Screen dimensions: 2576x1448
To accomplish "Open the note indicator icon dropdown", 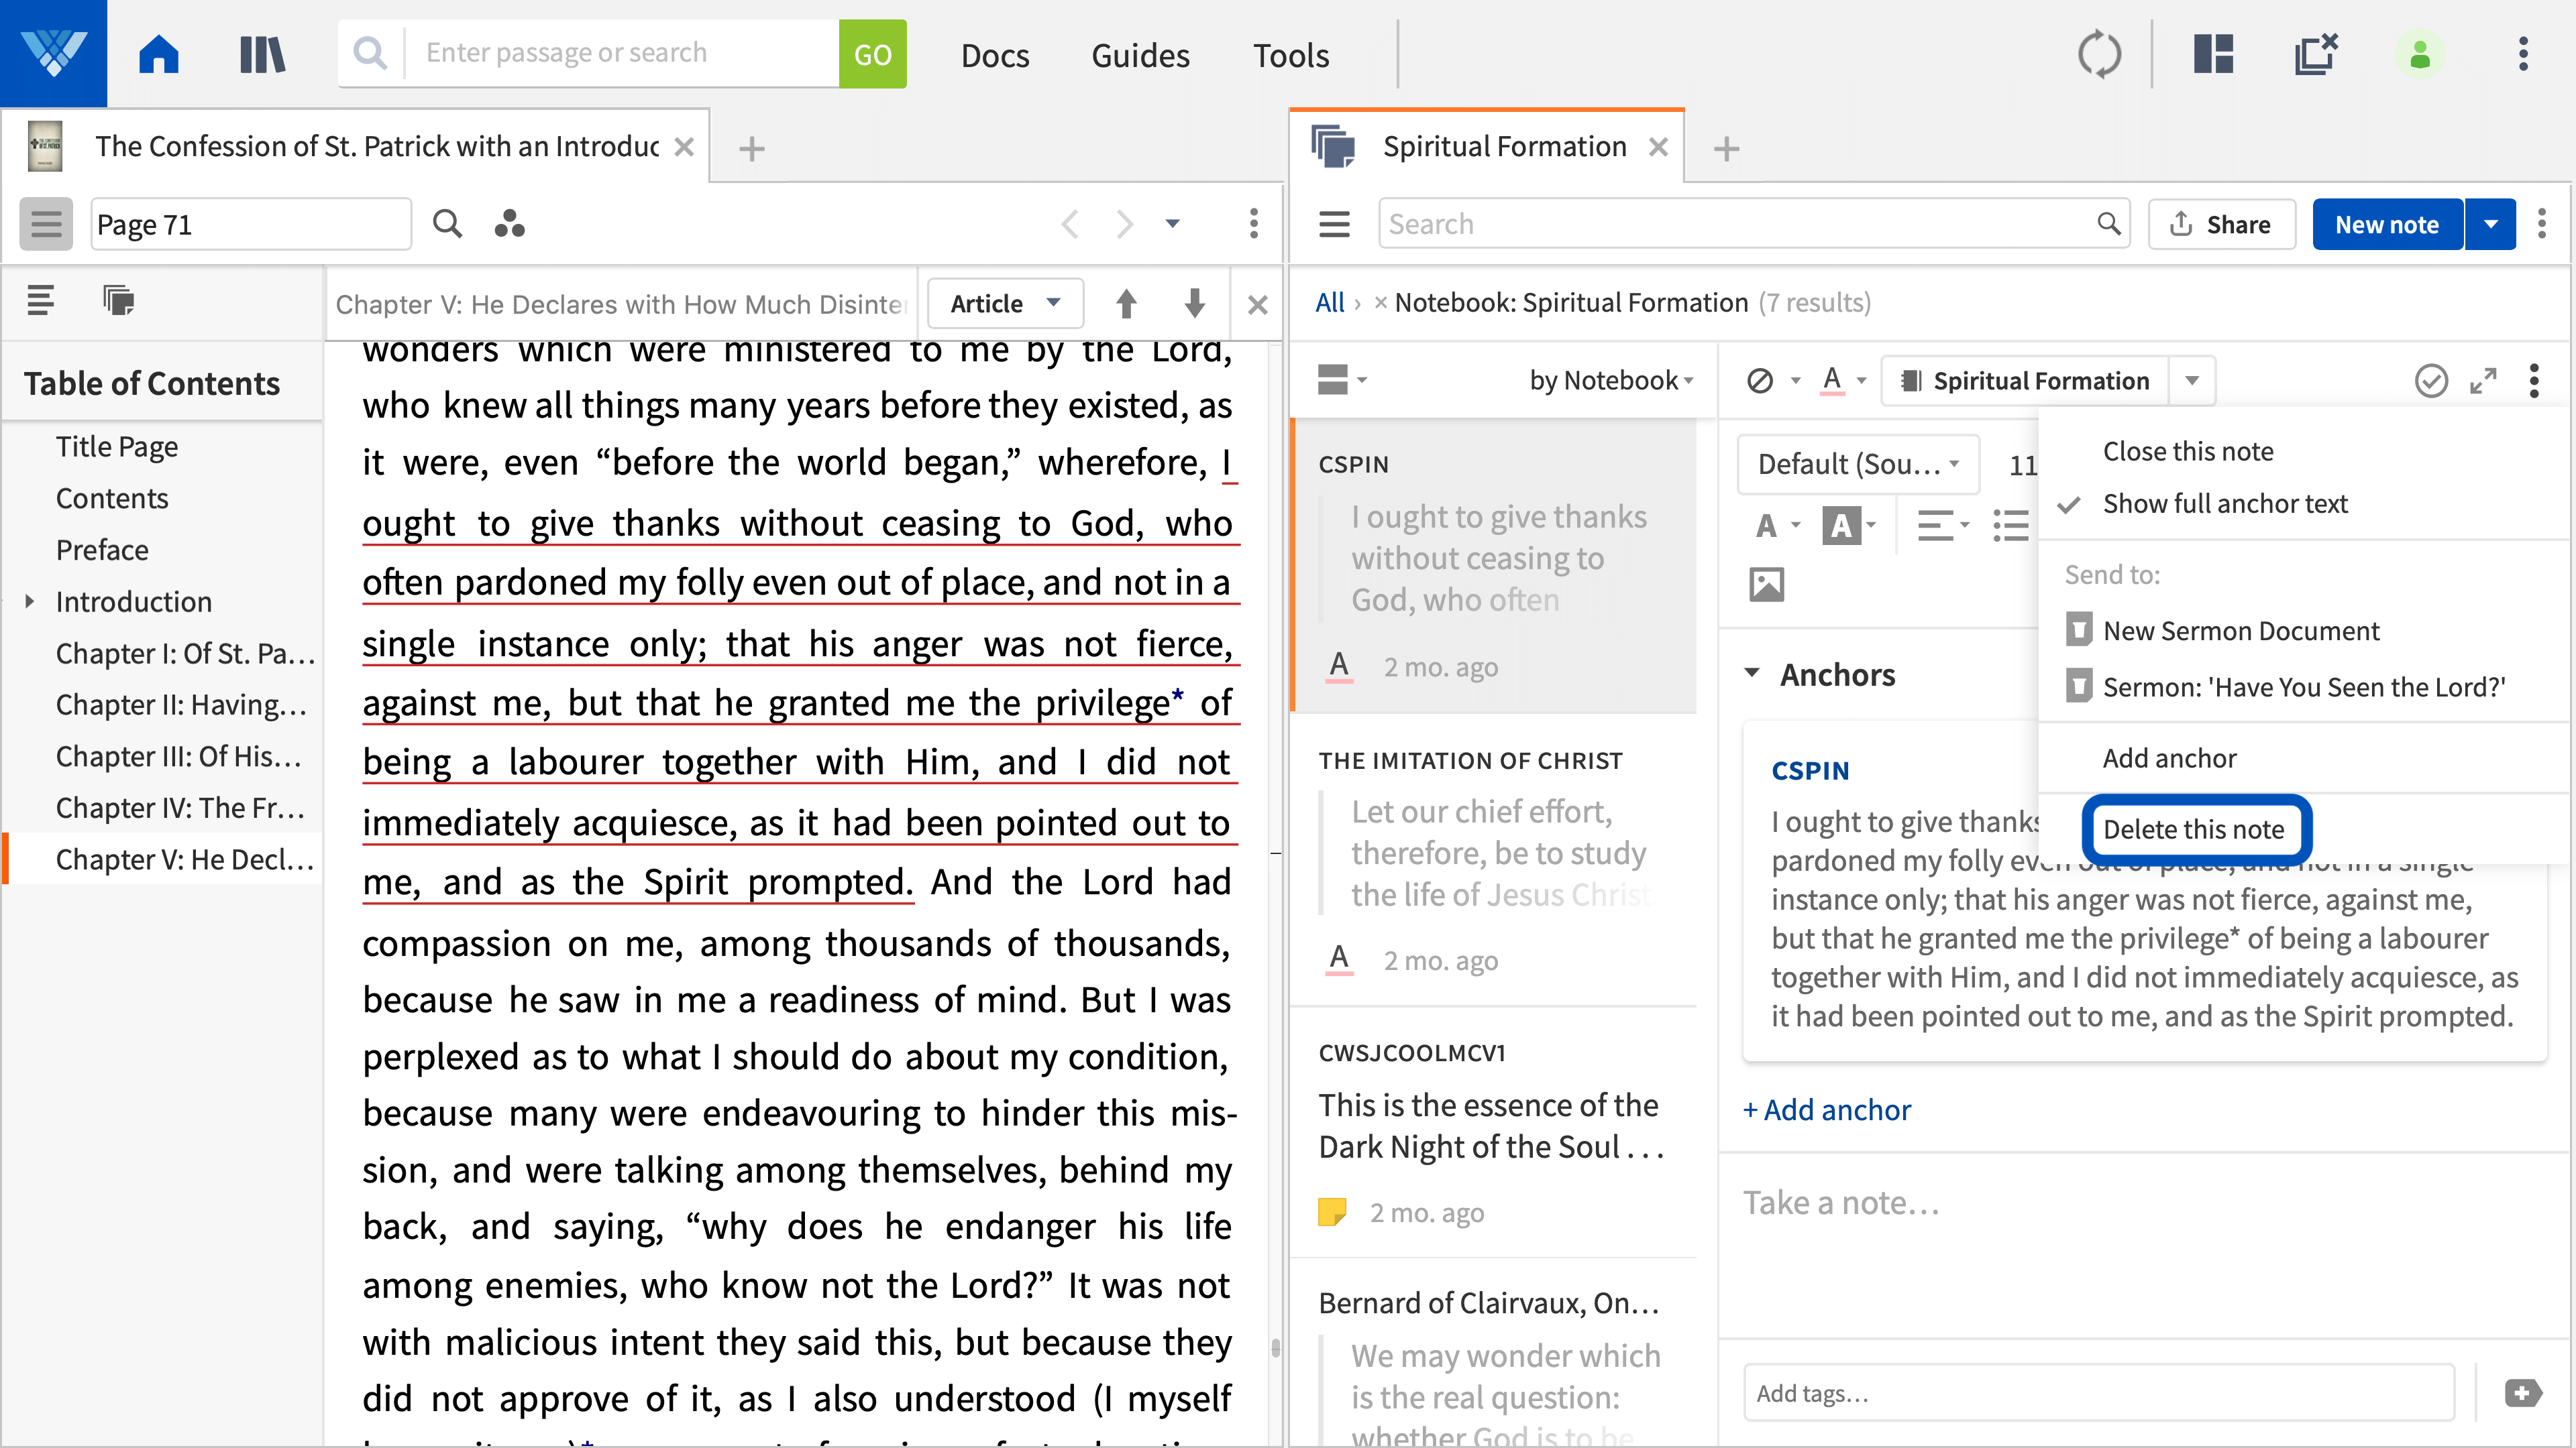I will click(x=1772, y=379).
